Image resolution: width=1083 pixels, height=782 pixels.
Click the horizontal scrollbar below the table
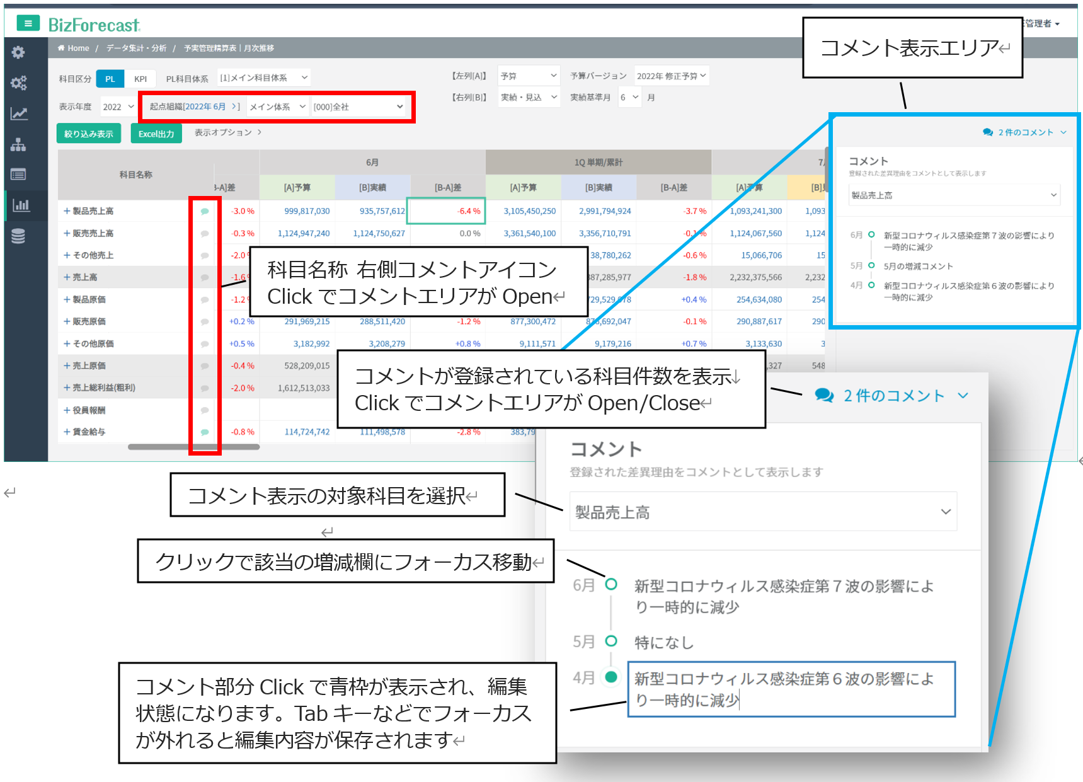[x=193, y=447]
